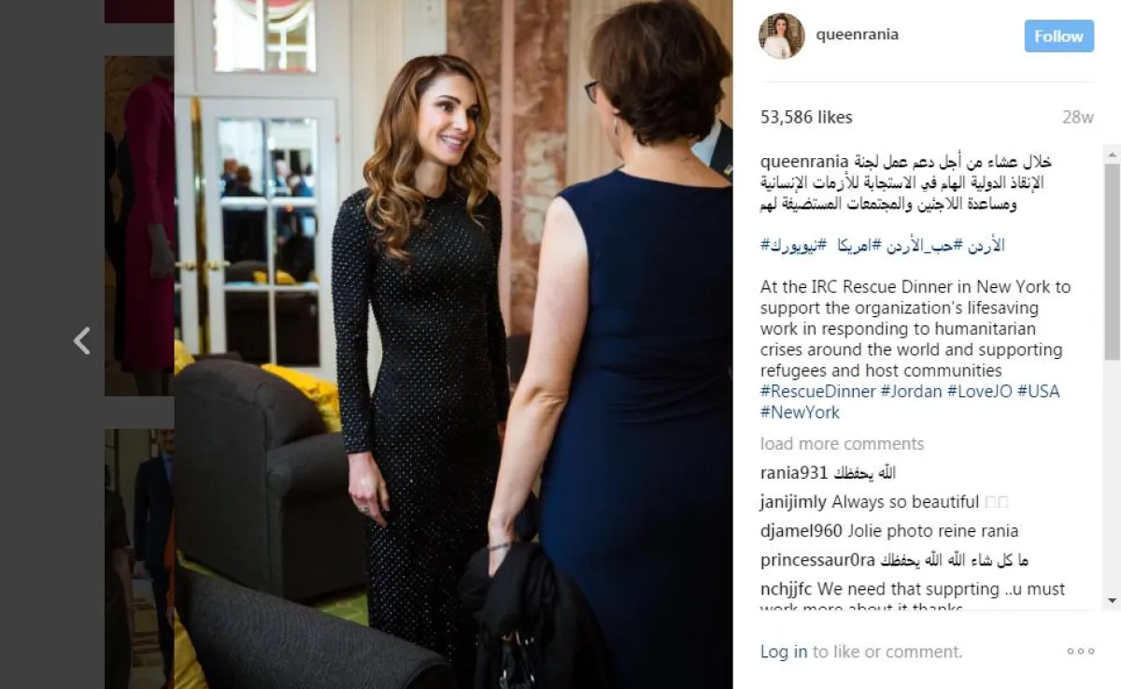
Task: Click the Log in link
Action: [783, 652]
